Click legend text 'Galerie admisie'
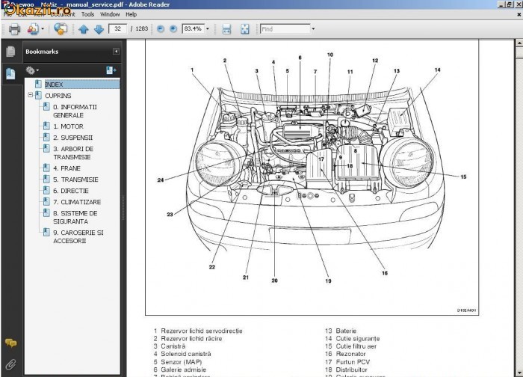Screen dimensions: 523x377 [x=184, y=370]
